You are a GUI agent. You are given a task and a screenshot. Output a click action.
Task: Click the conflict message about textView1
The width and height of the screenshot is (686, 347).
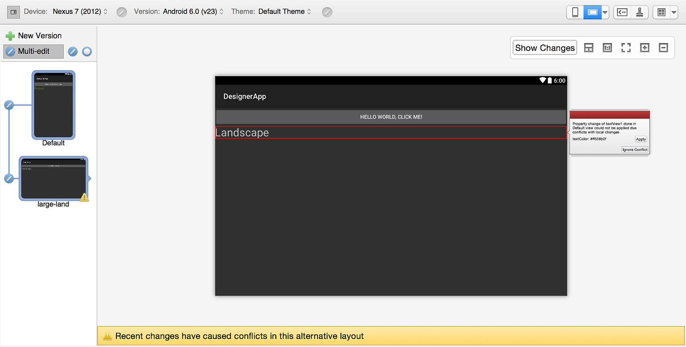(605, 128)
